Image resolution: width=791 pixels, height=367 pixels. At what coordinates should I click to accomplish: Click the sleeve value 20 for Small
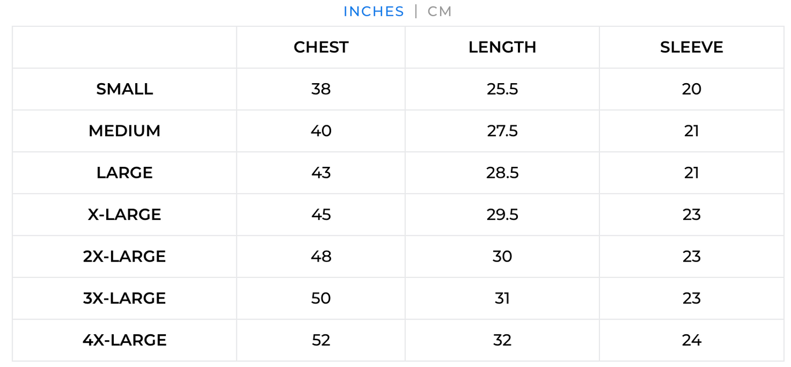[691, 89]
